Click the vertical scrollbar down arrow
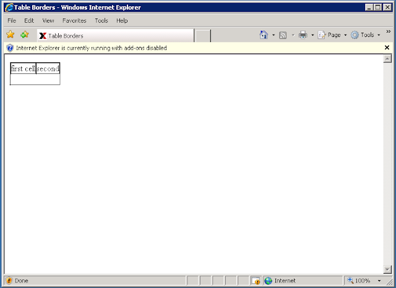Image resolution: width=396 pixels, height=288 pixels. [x=387, y=269]
